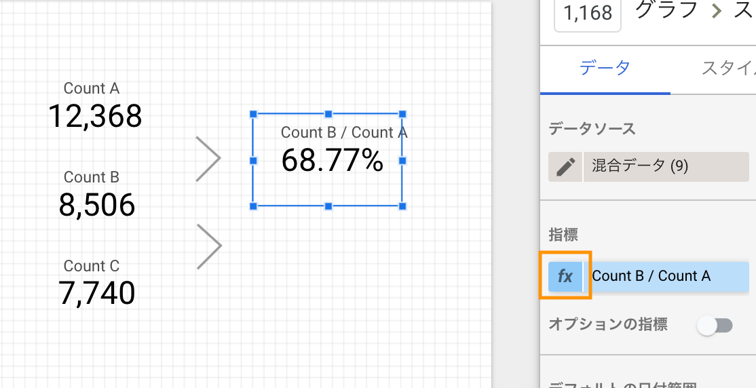Click the 68.77% scorecard value
The image size is (756, 388).
click(333, 161)
